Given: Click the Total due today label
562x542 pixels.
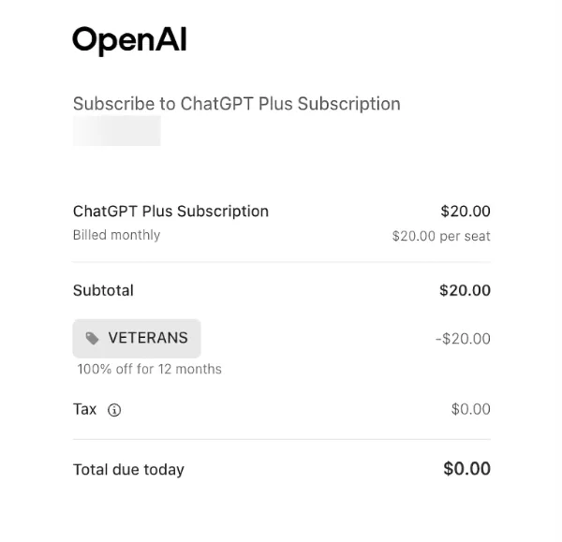Looking at the screenshot, I should tap(128, 470).
